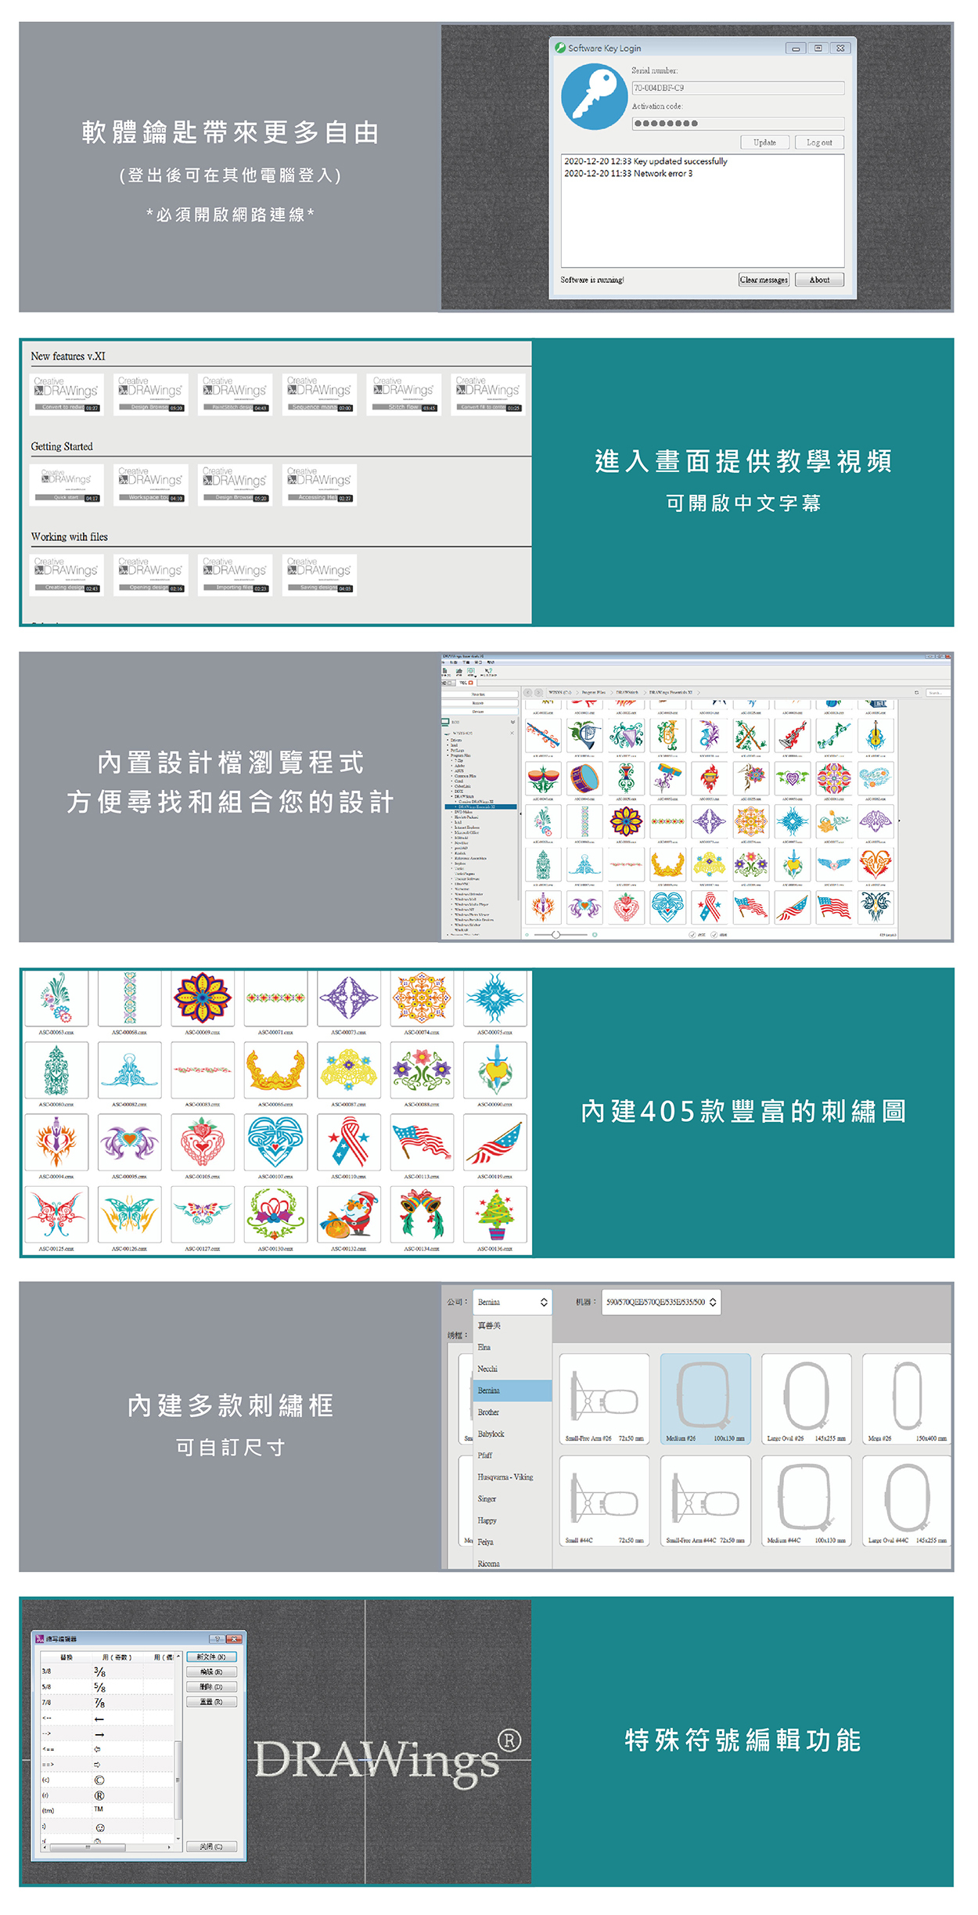
Task: Open the 'Workspace tour' tutorial video
Action: [151, 485]
